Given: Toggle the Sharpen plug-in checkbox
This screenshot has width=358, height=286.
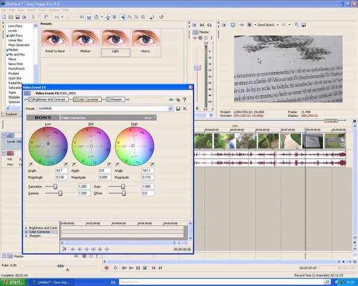Looking at the screenshot, I should (109, 100).
